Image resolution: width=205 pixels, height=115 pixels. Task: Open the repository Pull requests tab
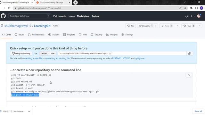(x=36, y=34)
